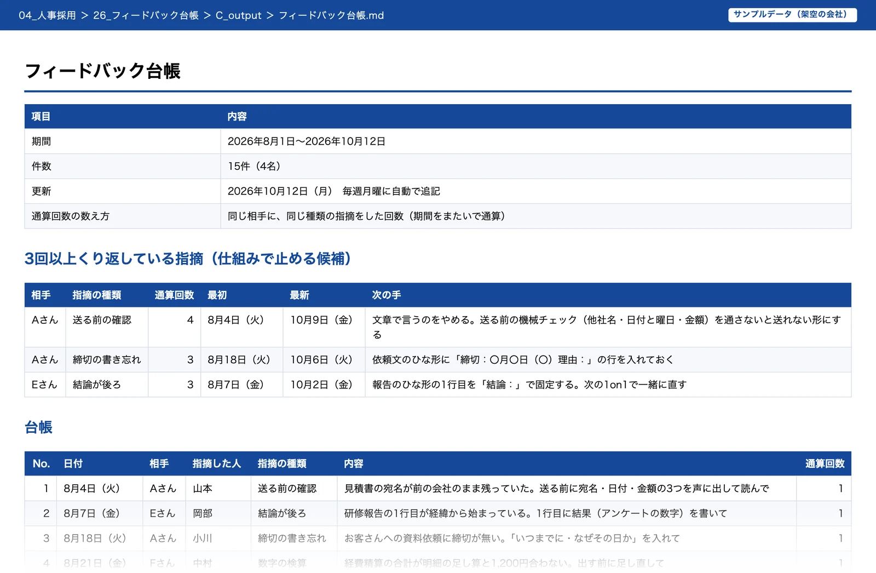Select the フィードバック台帳.md breadcrumb file
The width and height of the screenshot is (876, 573).
pos(331,15)
